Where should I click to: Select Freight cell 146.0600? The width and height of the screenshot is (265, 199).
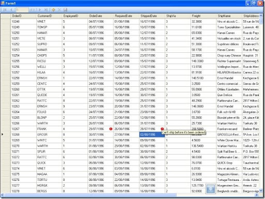tap(203, 106)
